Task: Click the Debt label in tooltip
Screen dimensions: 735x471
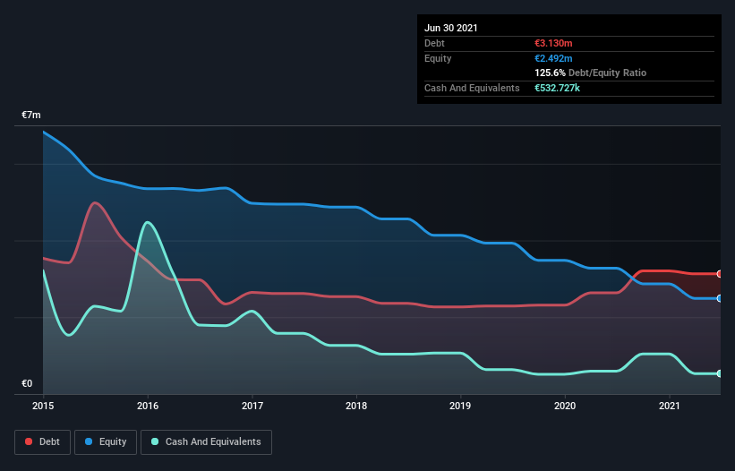Action: tap(434, 43)
